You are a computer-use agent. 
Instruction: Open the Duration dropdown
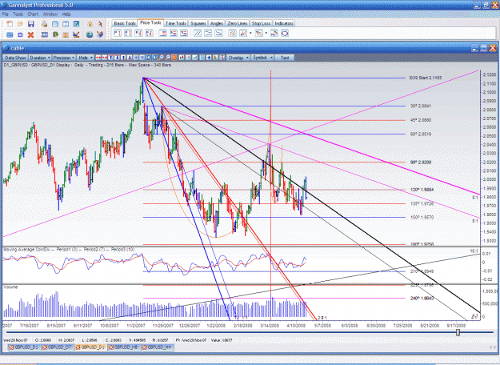coord(40,58)
